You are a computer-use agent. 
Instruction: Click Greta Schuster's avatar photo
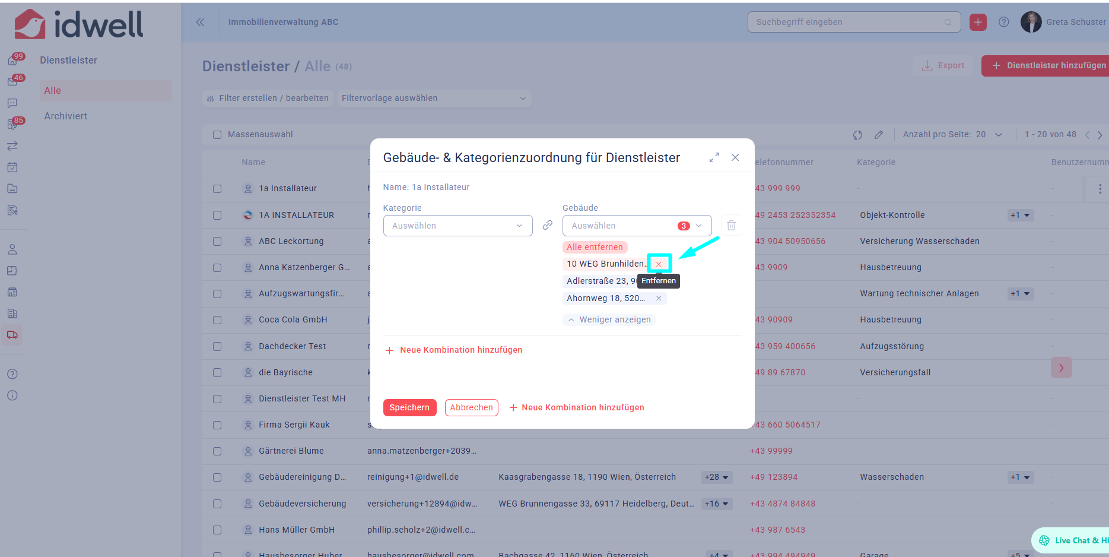tap(1031, 22)
